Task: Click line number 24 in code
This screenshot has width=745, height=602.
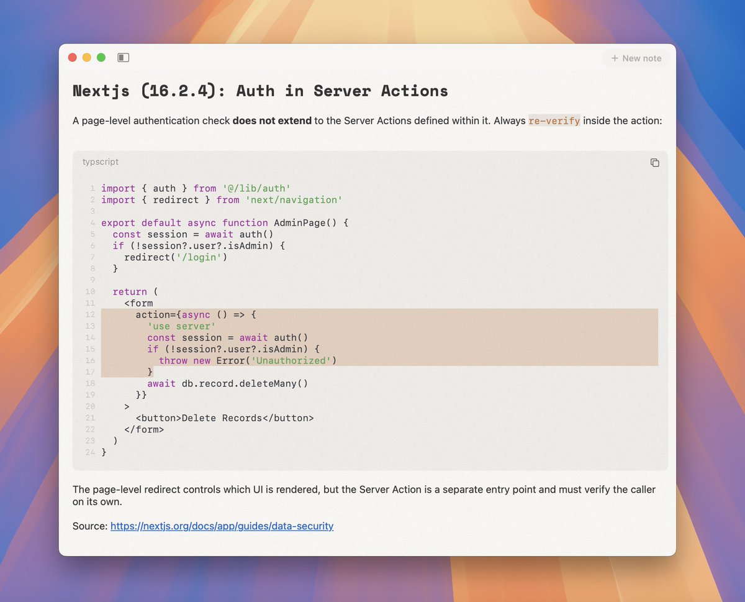Action: tap(90, 452)
